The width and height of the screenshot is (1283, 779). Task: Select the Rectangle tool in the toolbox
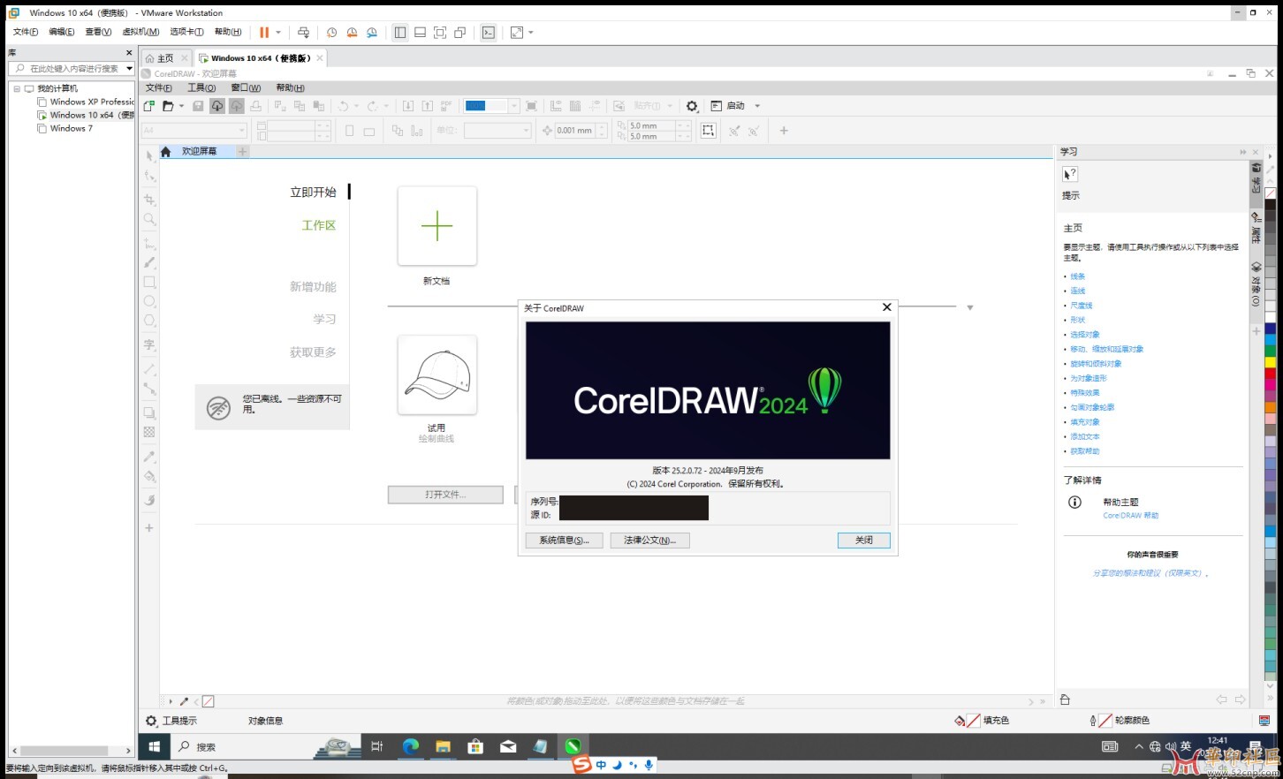tap(149, 282)
